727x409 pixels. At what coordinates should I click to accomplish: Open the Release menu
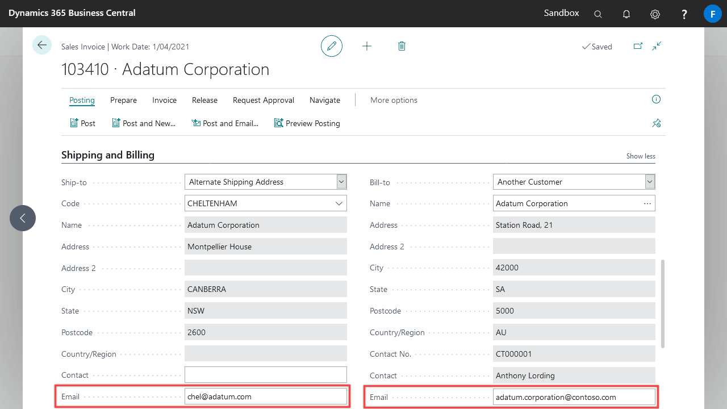click(x=204, y=100)
